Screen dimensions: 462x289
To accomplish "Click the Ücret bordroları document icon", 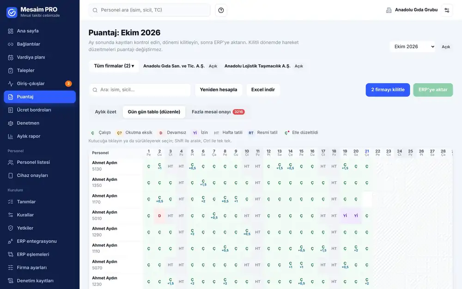I will pos(11,110).
